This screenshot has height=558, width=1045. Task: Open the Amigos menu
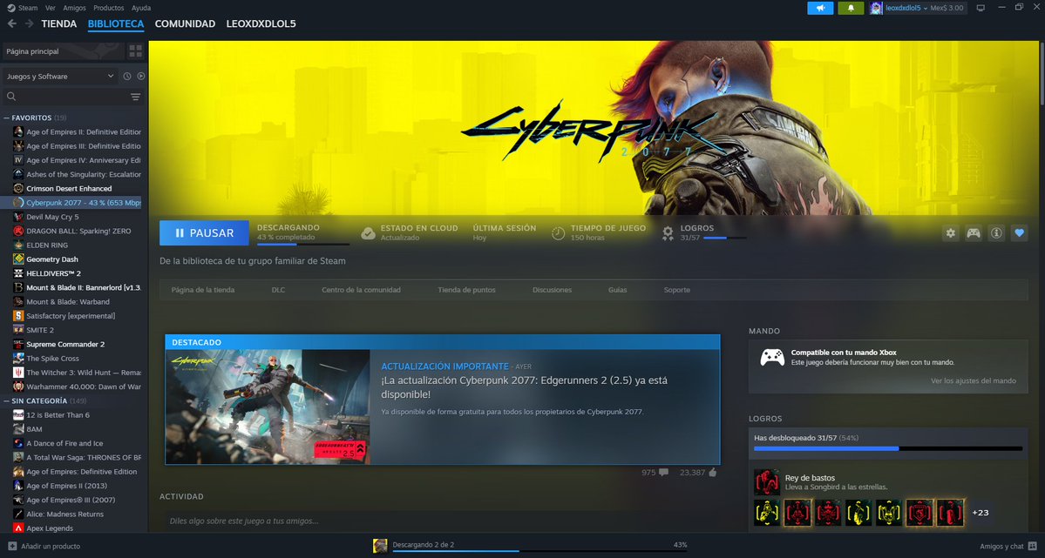74,8
